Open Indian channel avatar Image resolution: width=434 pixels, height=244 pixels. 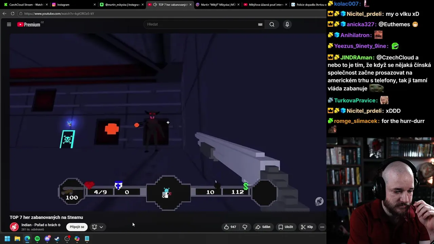point(14,227)
